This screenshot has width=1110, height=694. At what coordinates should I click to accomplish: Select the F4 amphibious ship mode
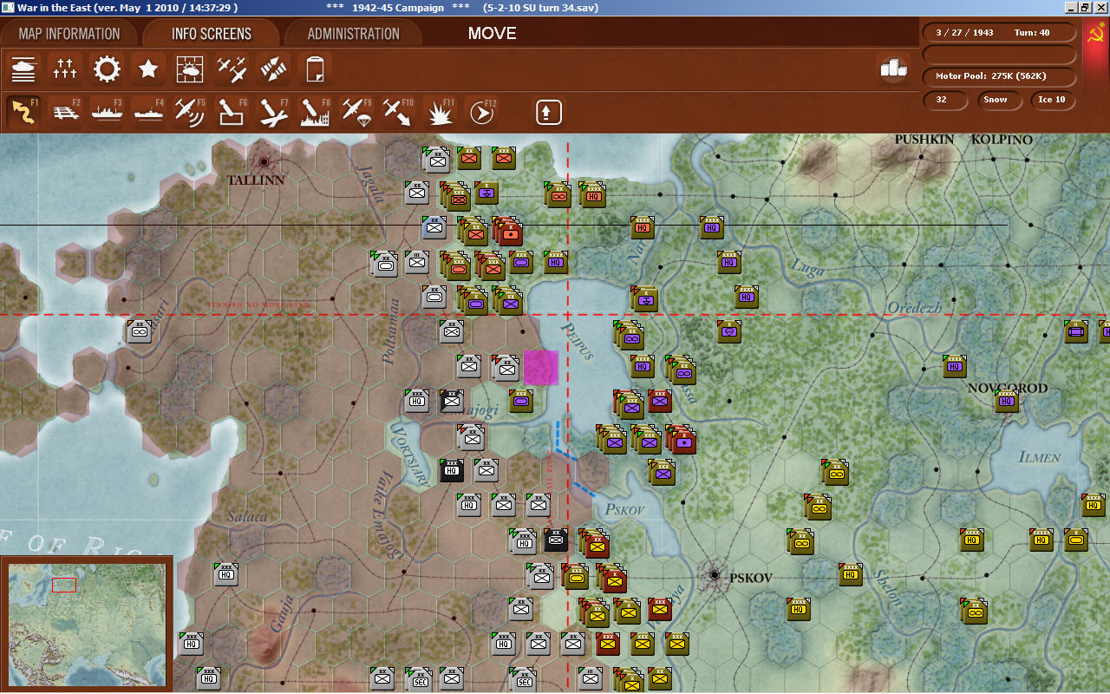(x=148, y=112)
